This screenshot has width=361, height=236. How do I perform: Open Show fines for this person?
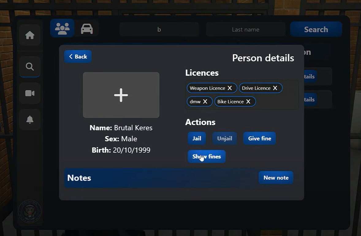point(207,157)
